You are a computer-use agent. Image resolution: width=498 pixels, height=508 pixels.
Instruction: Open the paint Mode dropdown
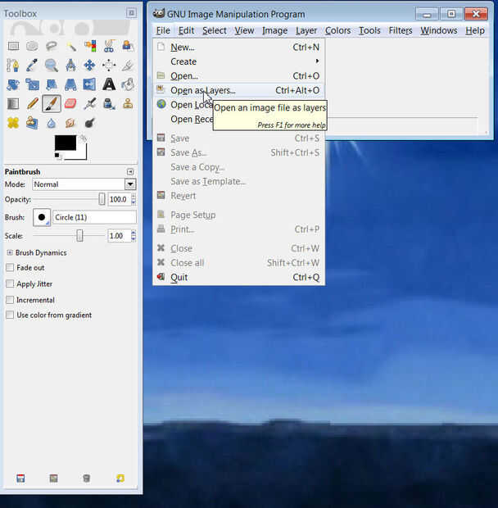pyautogui.click(x=130, y=184)
